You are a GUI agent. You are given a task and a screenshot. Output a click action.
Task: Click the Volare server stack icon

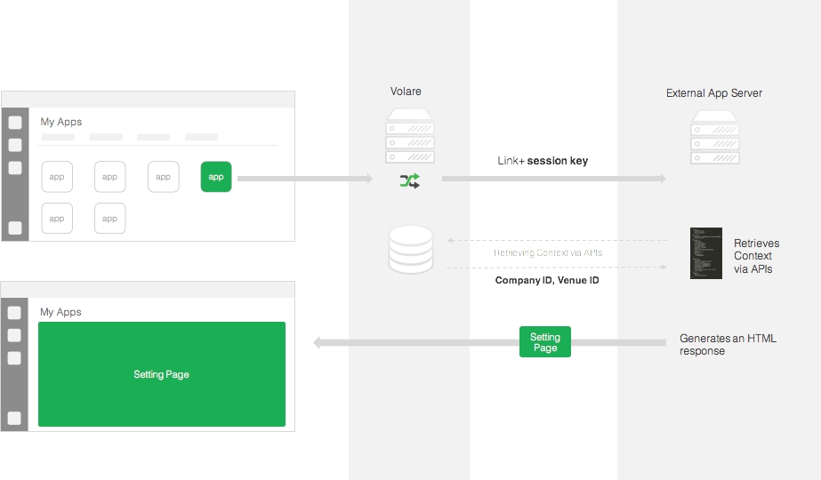(x=409, y=136)
